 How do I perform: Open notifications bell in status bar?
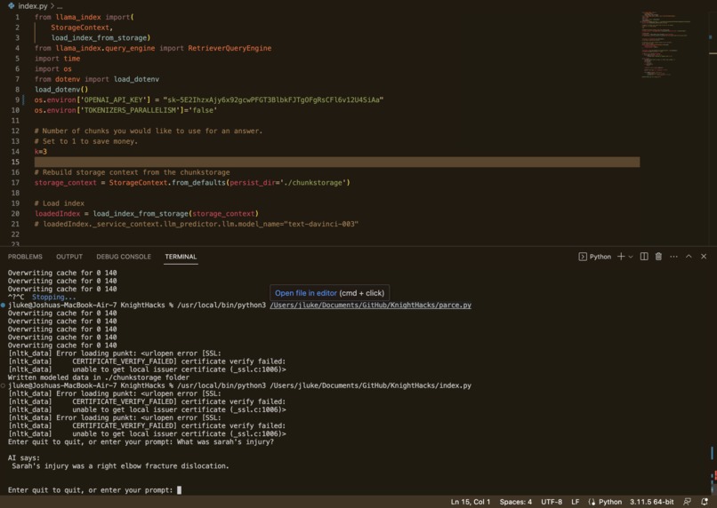click(705, 502)
